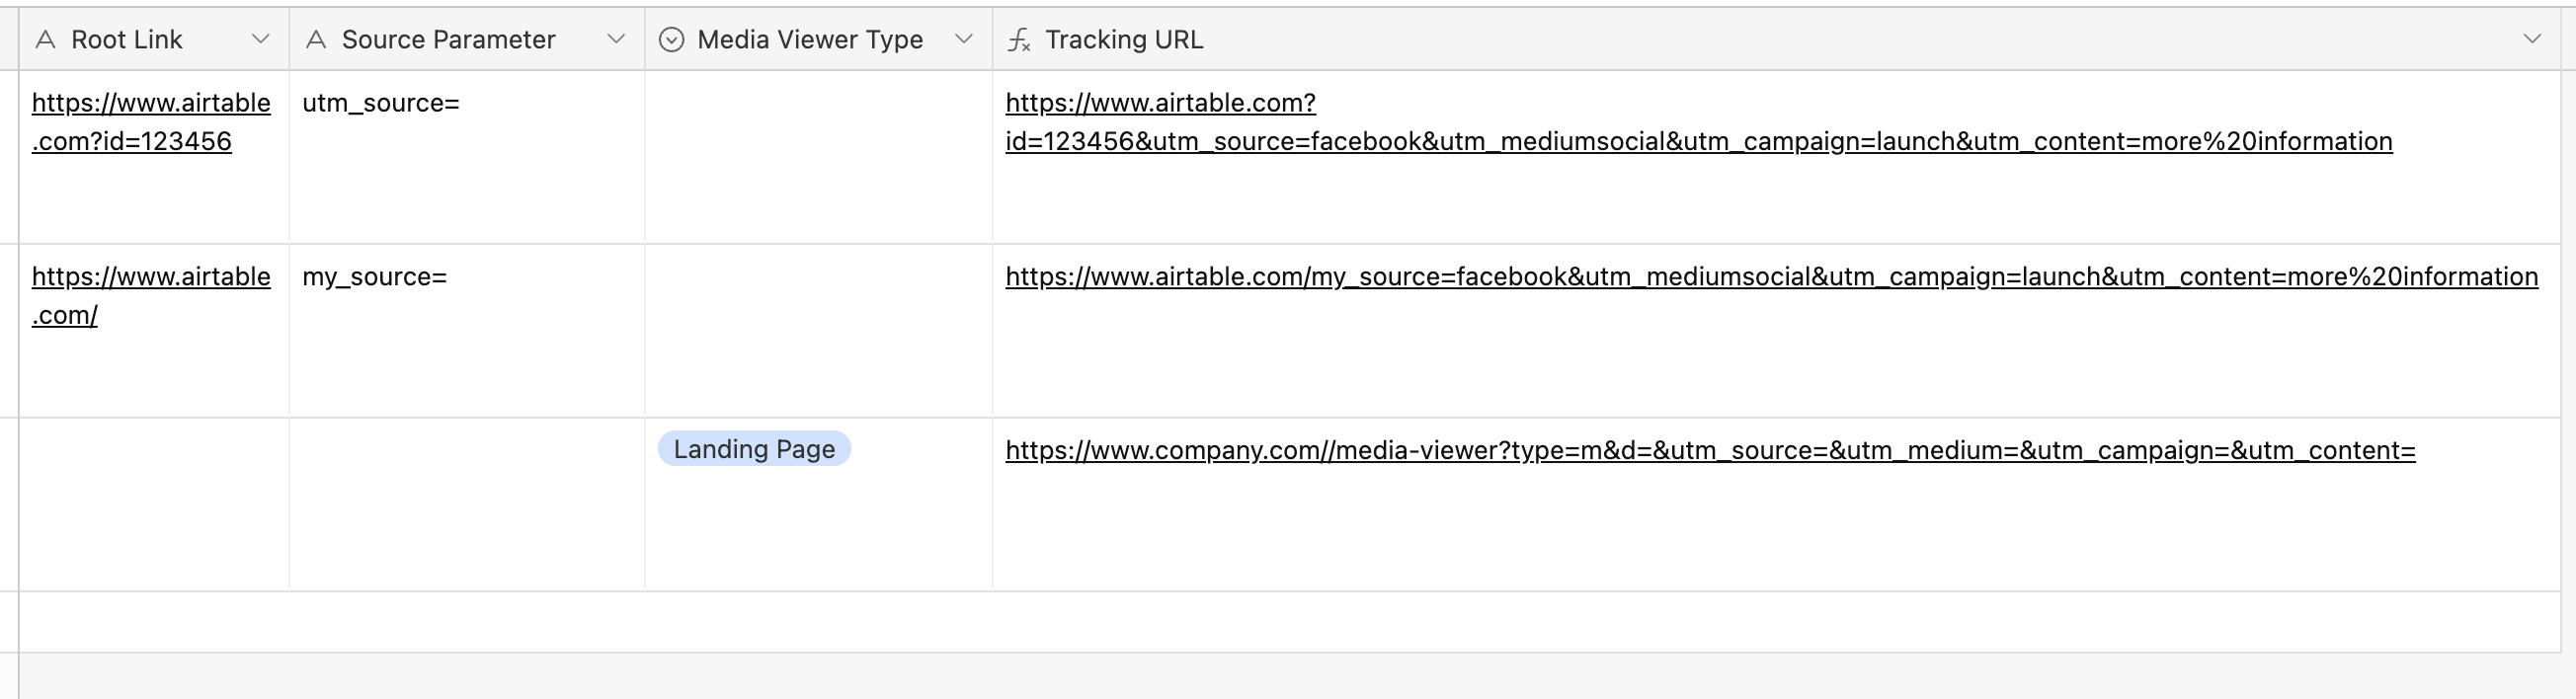
Task: Click the Source Parameter text type icon
Action: click(x=316, y=39)
